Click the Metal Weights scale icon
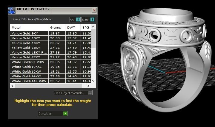This screenshot has width=215, height=127. [x=12, y=10]
